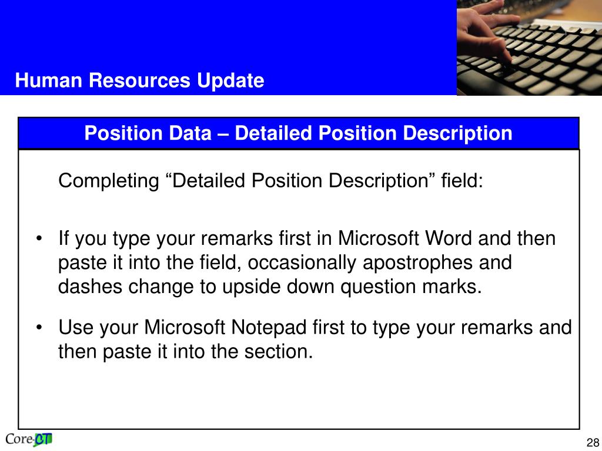Click the empty white area below bullets
This screenshot has height=451, width=602.
tap(299, 395)
